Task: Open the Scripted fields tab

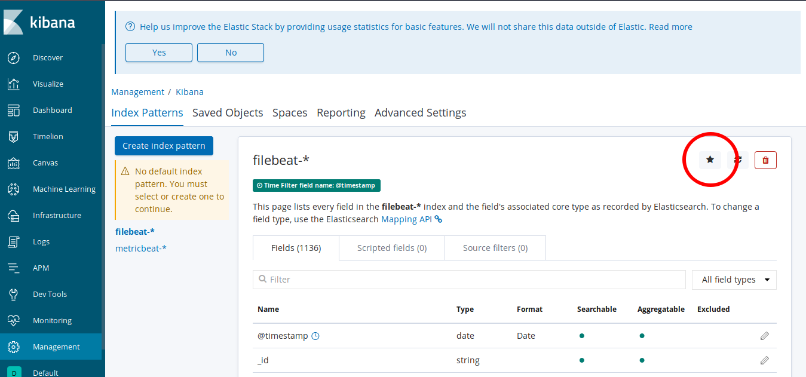Action: tap(391, 247)
